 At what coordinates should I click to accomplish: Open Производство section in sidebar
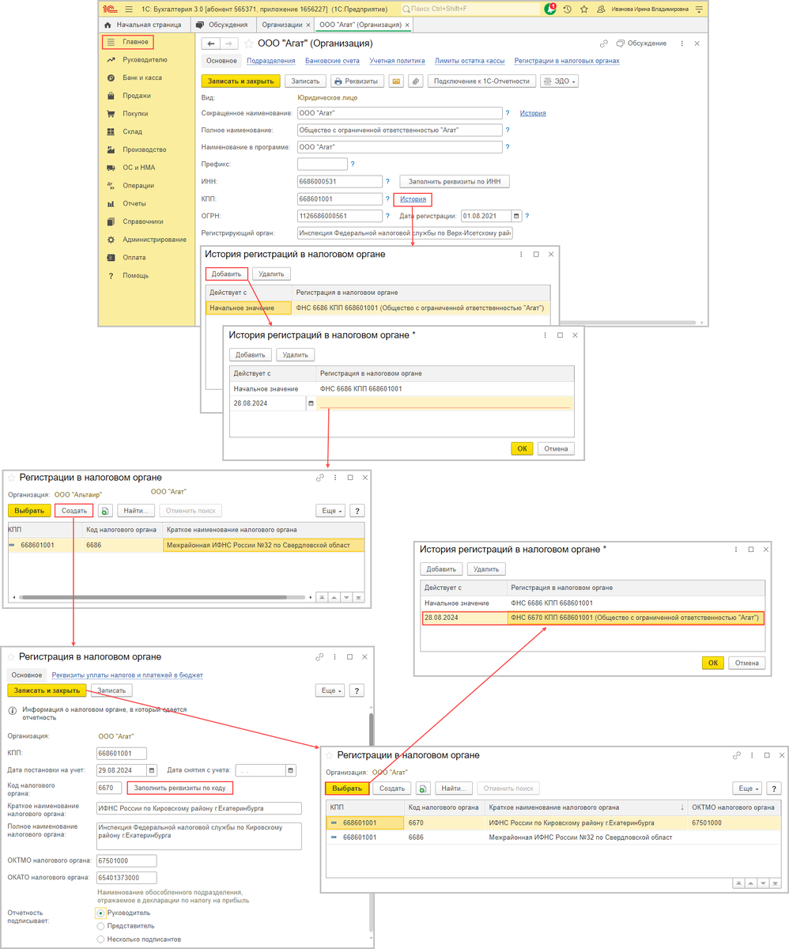point(144,149)
